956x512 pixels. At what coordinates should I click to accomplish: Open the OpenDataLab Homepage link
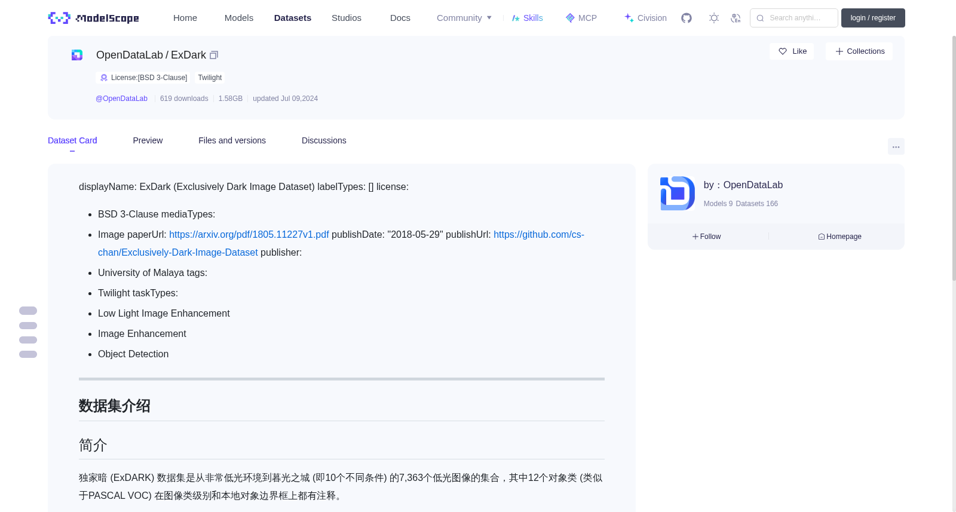(x=839, y=237)
